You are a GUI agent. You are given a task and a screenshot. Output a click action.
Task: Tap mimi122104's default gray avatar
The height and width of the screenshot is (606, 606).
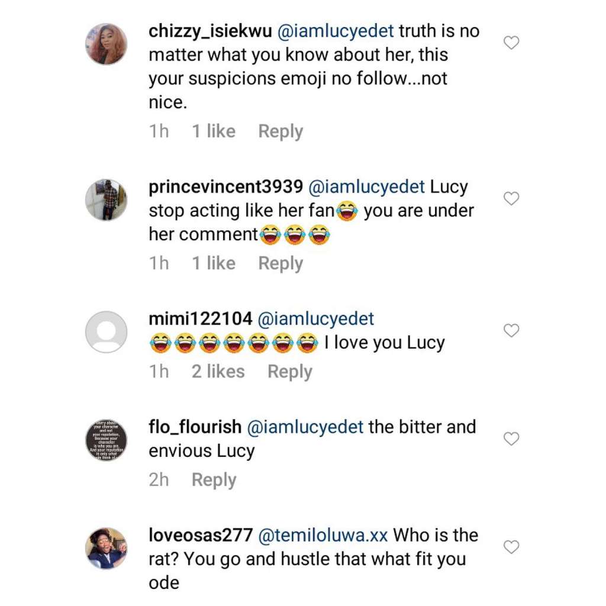coord(107,332)
